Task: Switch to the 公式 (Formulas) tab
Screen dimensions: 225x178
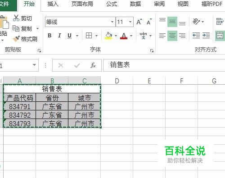Action: click(112, 4)
